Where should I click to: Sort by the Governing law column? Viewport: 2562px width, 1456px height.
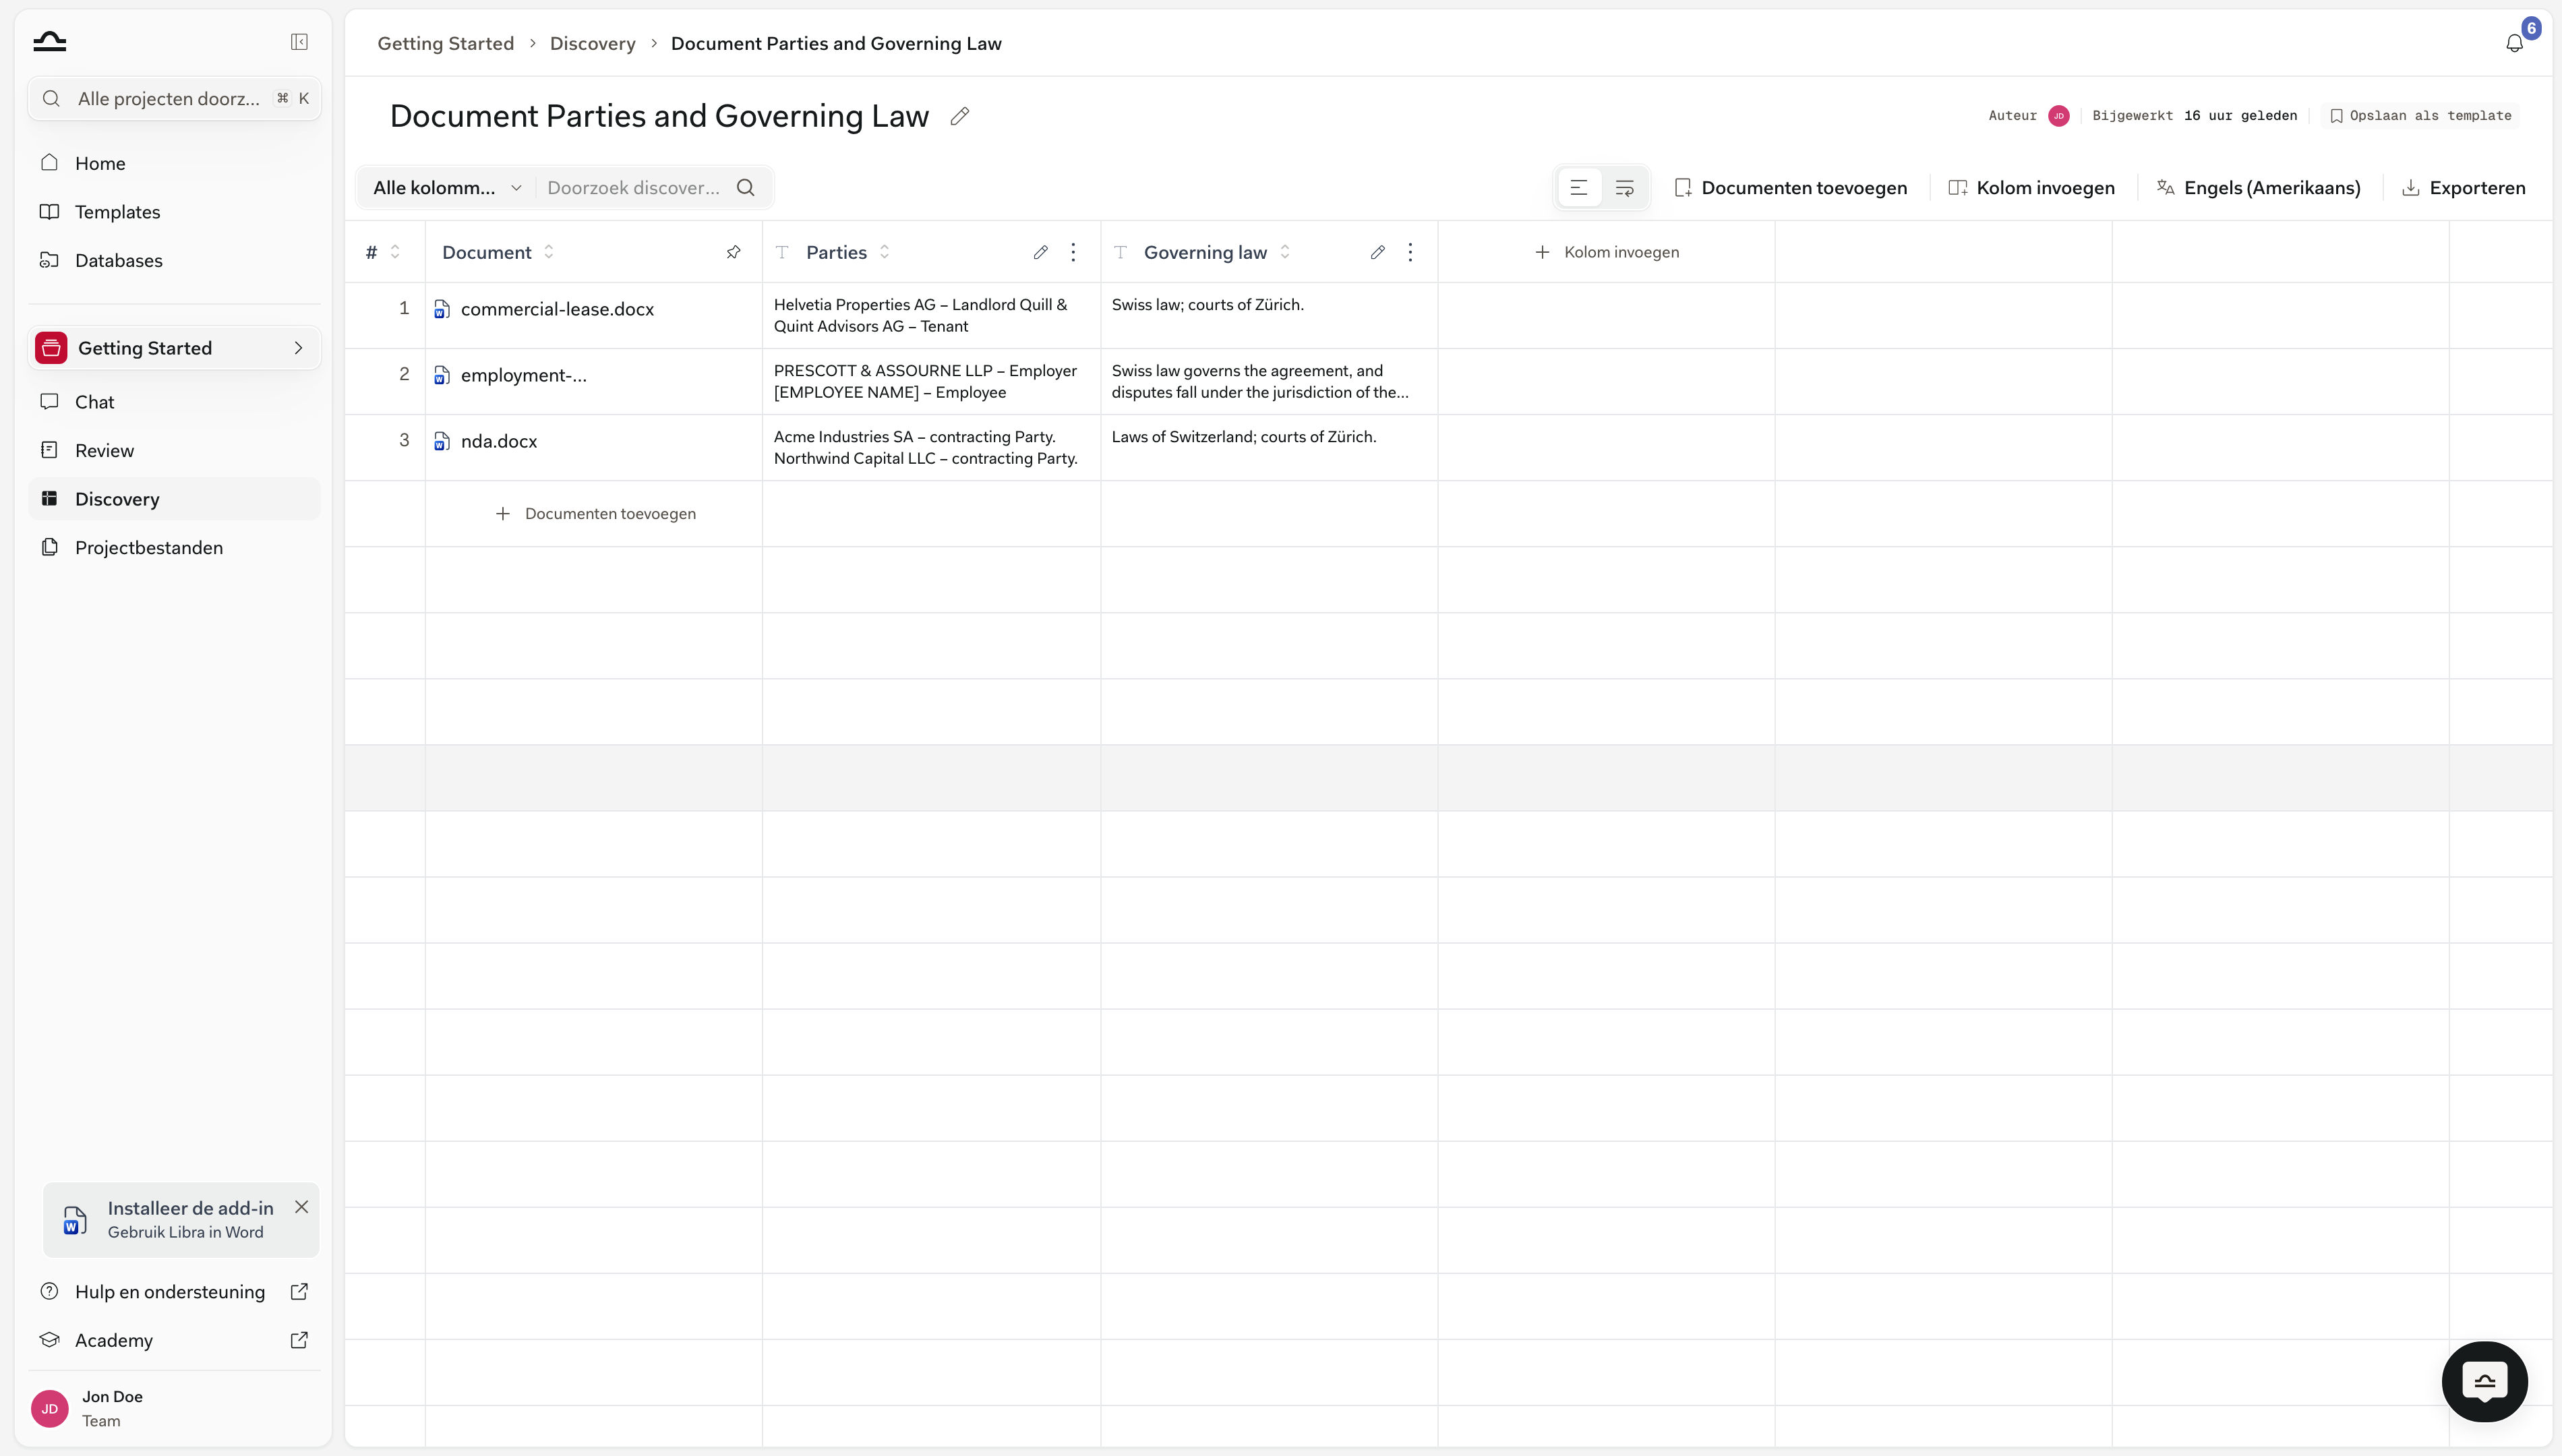[1285, 252]
